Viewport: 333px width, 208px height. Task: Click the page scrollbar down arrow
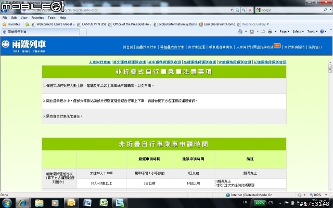click(x=330, y=189)
